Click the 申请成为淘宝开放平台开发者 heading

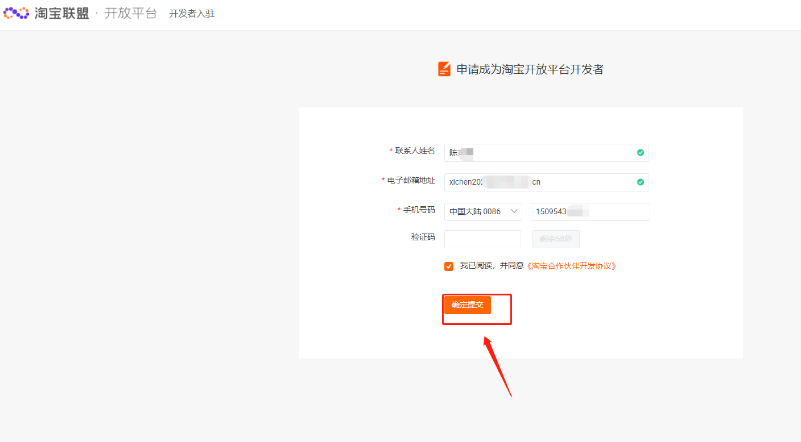[x=530, y=69]
